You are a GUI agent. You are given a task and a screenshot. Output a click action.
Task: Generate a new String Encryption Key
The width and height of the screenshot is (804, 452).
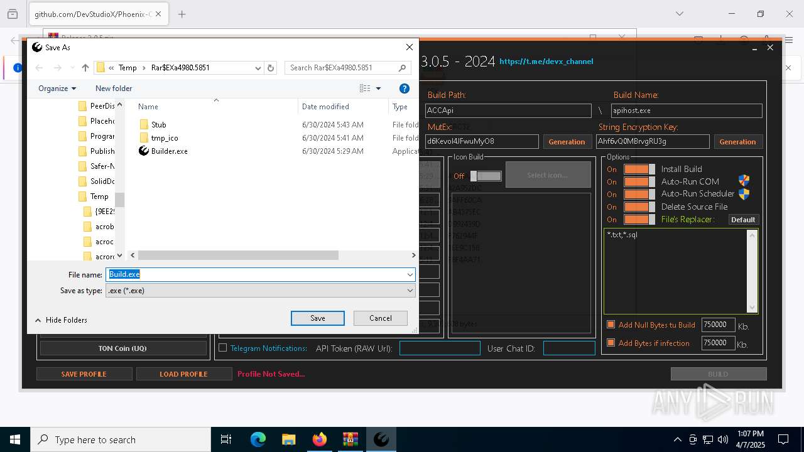coord(737,142)
